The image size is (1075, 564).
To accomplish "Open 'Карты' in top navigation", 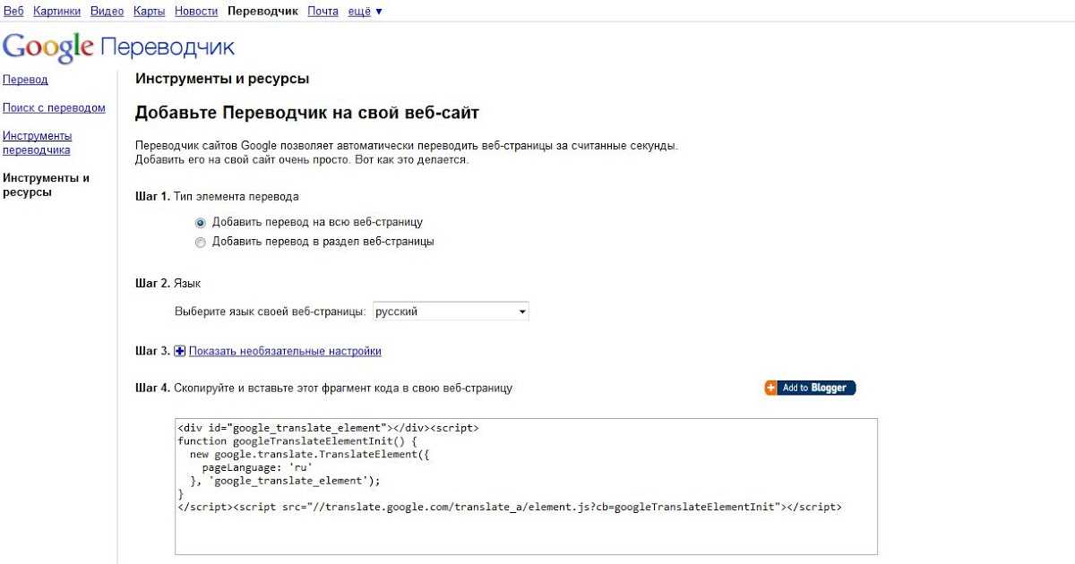I will [148, 11].
